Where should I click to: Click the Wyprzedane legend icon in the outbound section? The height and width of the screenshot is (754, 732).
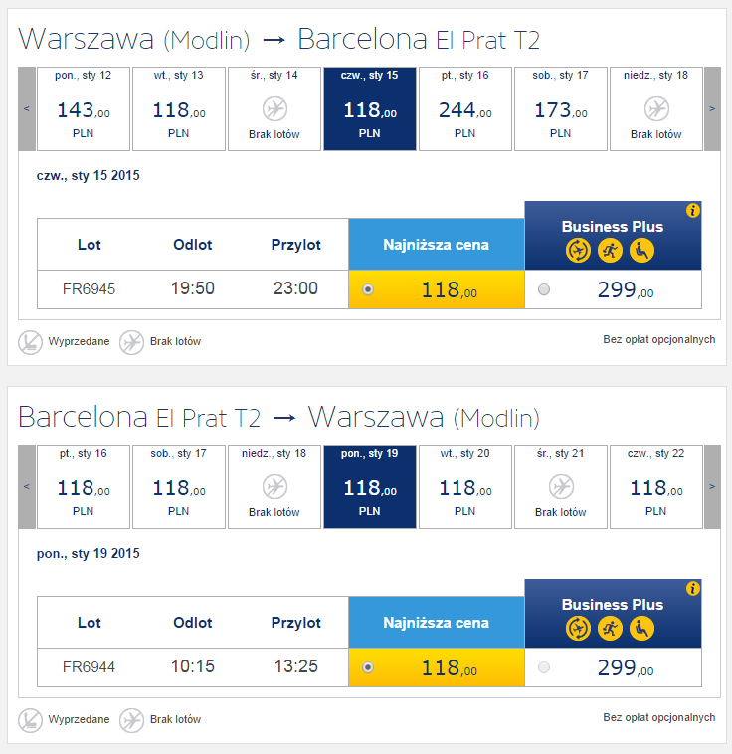pyautogui.click(x=30, y=342)
